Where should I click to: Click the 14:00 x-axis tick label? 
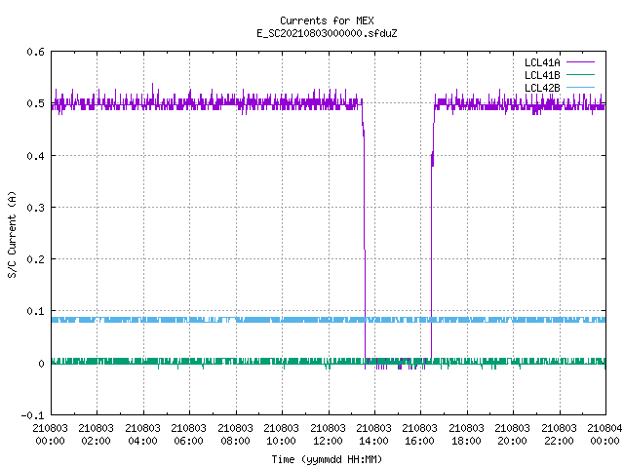pos(373,441)
